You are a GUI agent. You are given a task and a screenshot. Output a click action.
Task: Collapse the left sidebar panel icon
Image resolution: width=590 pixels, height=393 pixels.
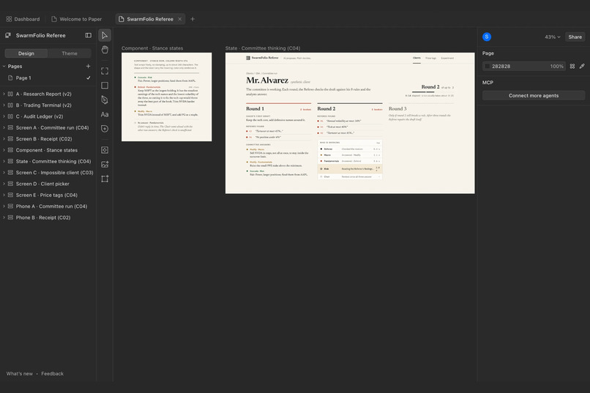pyautogui.click(x=88, y=35)
